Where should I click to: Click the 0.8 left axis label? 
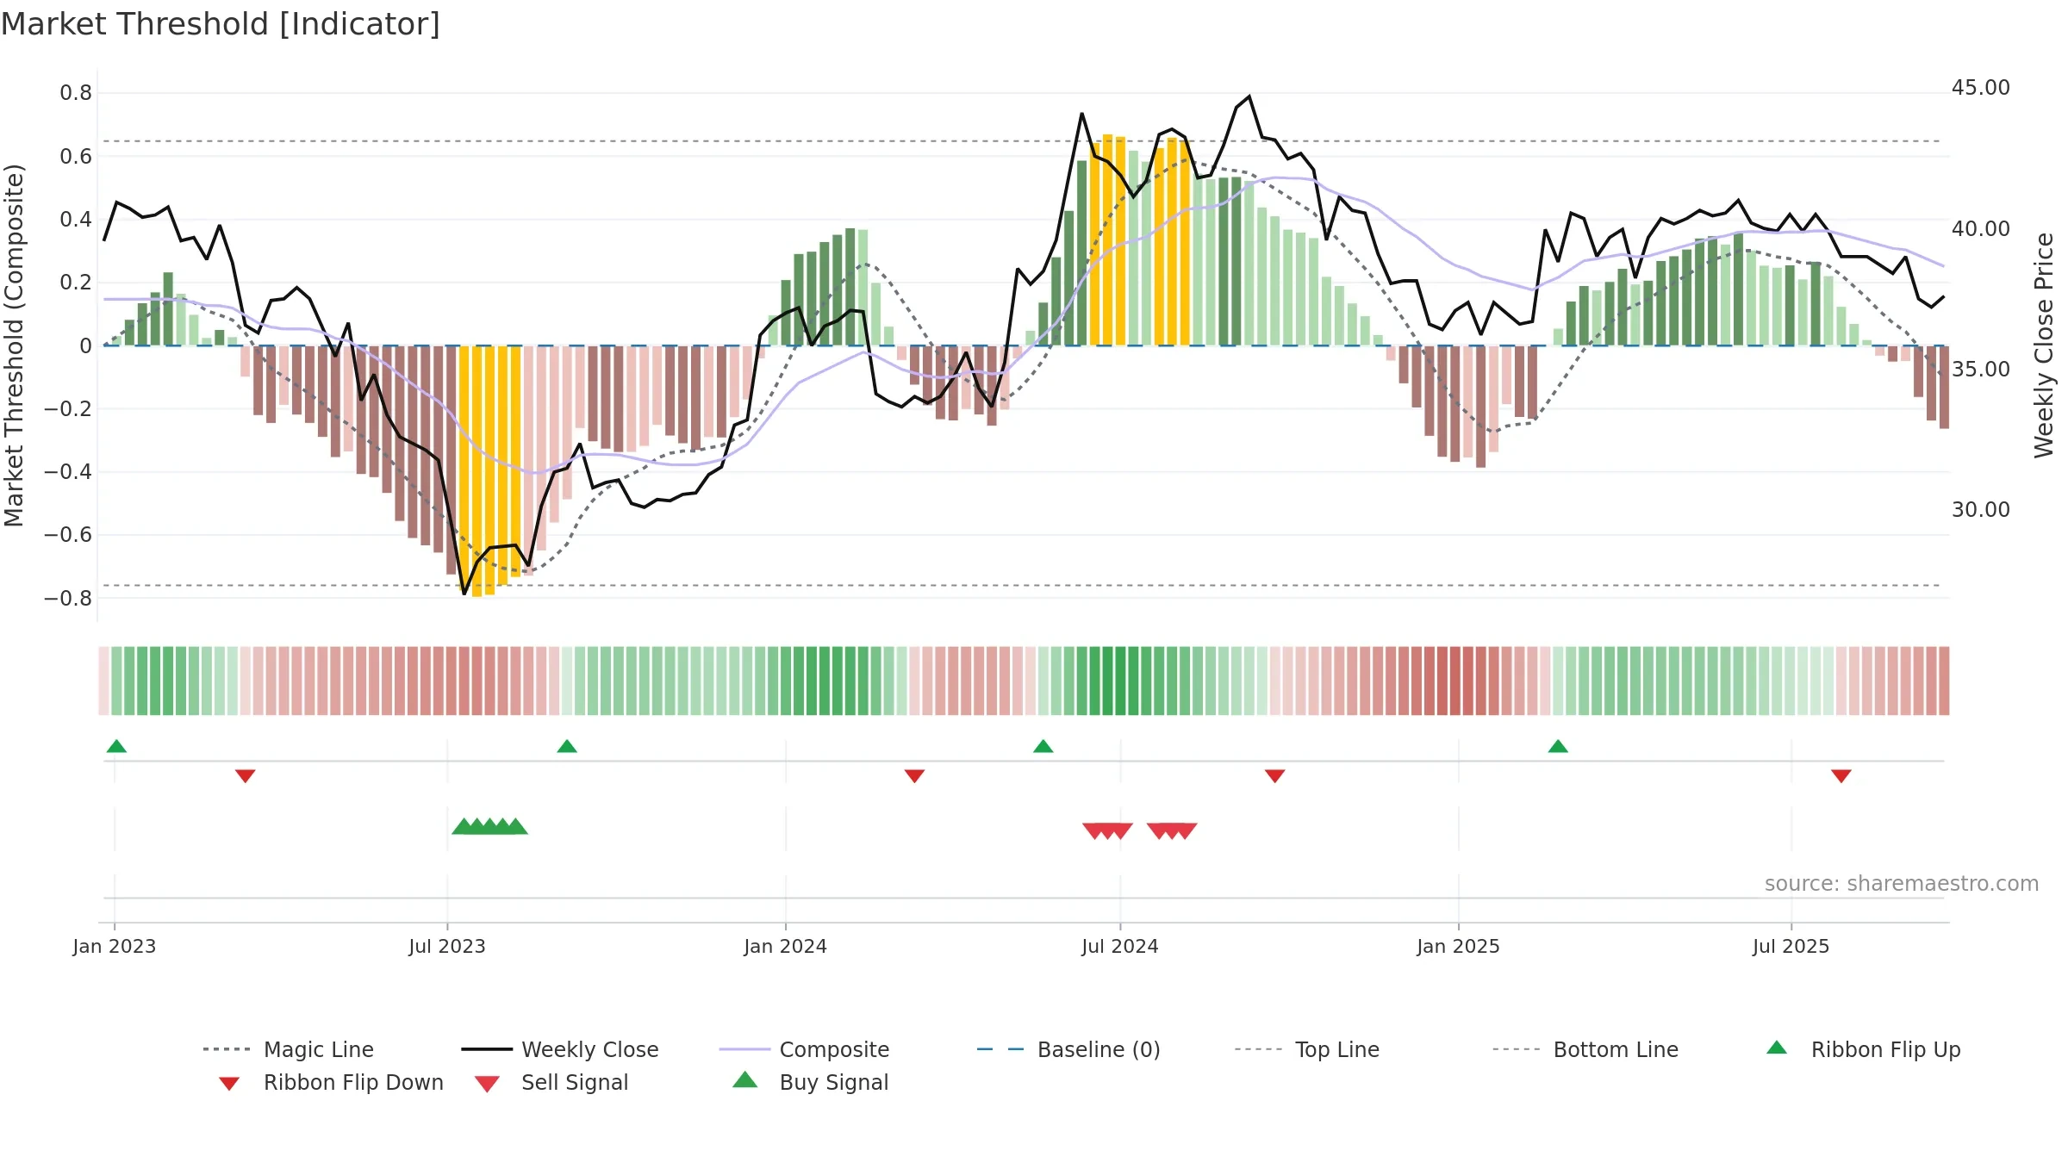click(76, 93)
